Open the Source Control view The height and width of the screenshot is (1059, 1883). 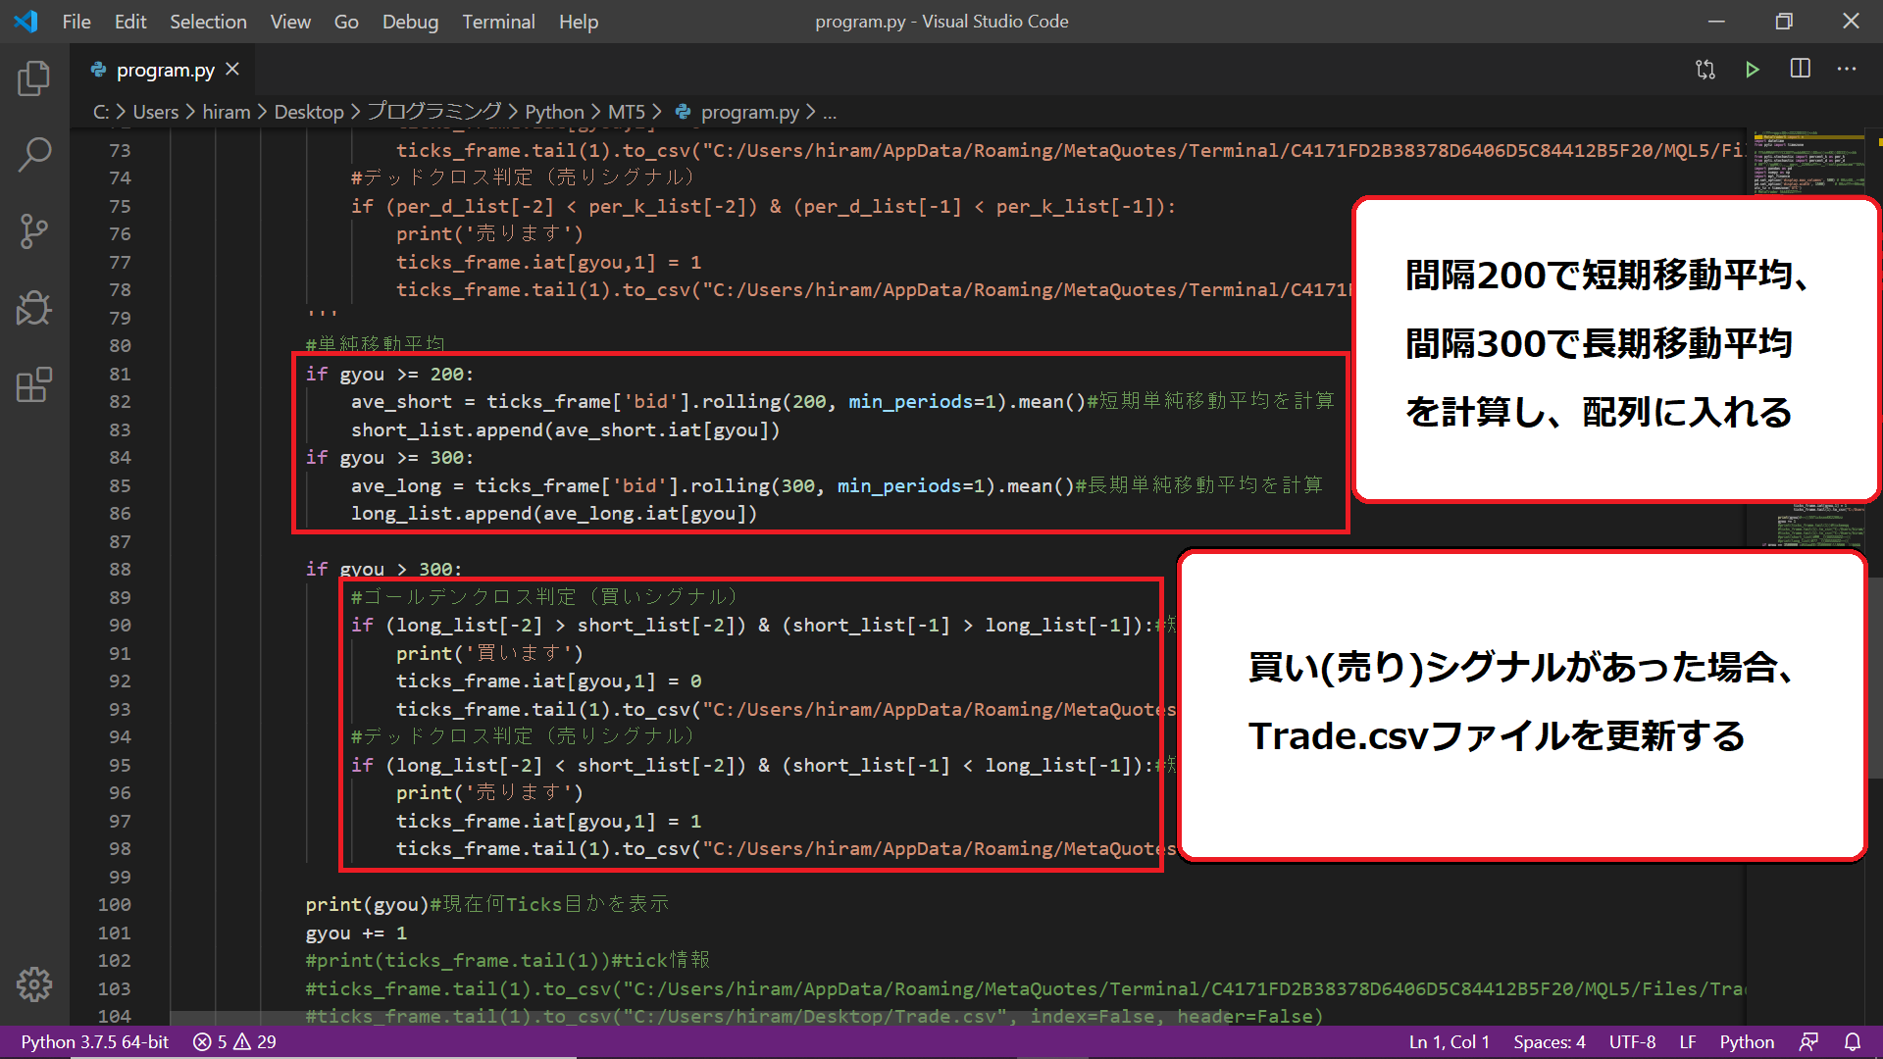(x=34, y=231)
